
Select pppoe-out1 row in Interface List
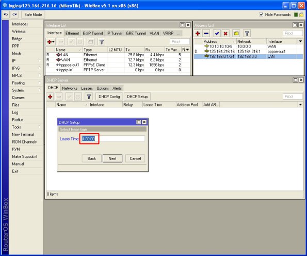(118, 65)
